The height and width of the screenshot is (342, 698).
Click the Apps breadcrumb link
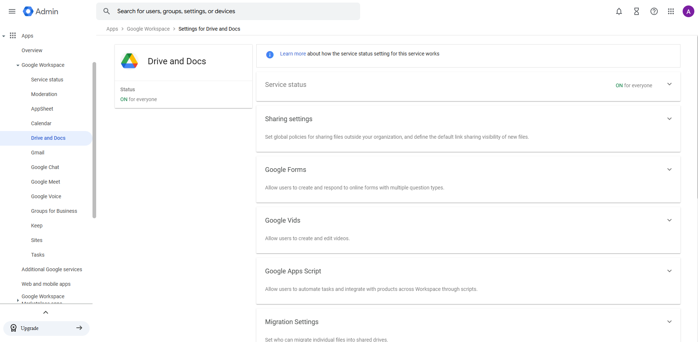(112, 29)
